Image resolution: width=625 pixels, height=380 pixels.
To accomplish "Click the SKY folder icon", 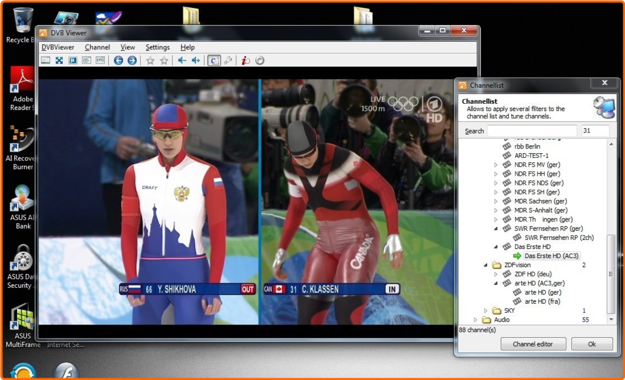I will (497, 310).
